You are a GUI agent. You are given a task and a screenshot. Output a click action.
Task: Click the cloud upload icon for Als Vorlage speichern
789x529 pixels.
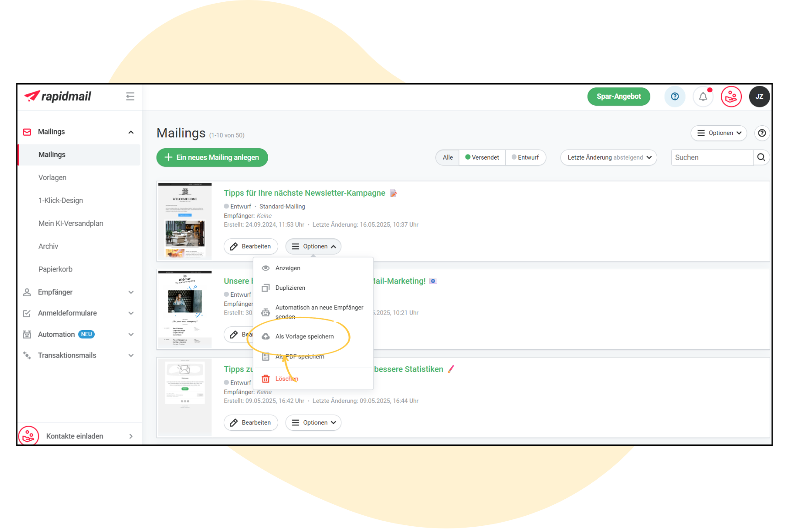coord(265,337)
